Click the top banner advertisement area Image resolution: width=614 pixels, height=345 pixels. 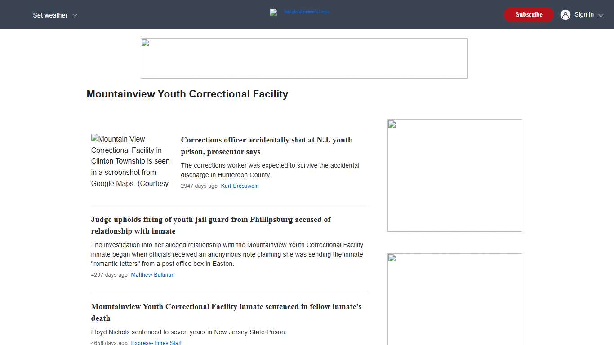(x=304, y=58)
